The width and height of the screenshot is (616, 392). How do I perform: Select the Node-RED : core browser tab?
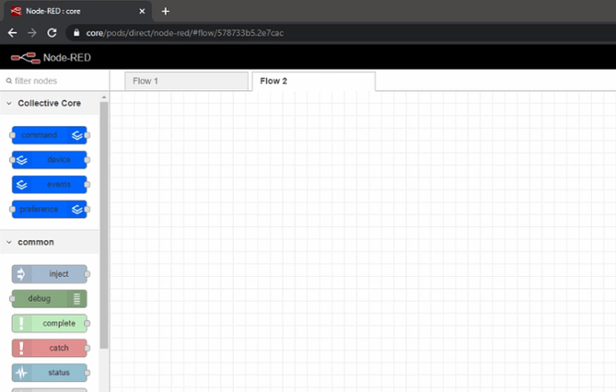78,12
